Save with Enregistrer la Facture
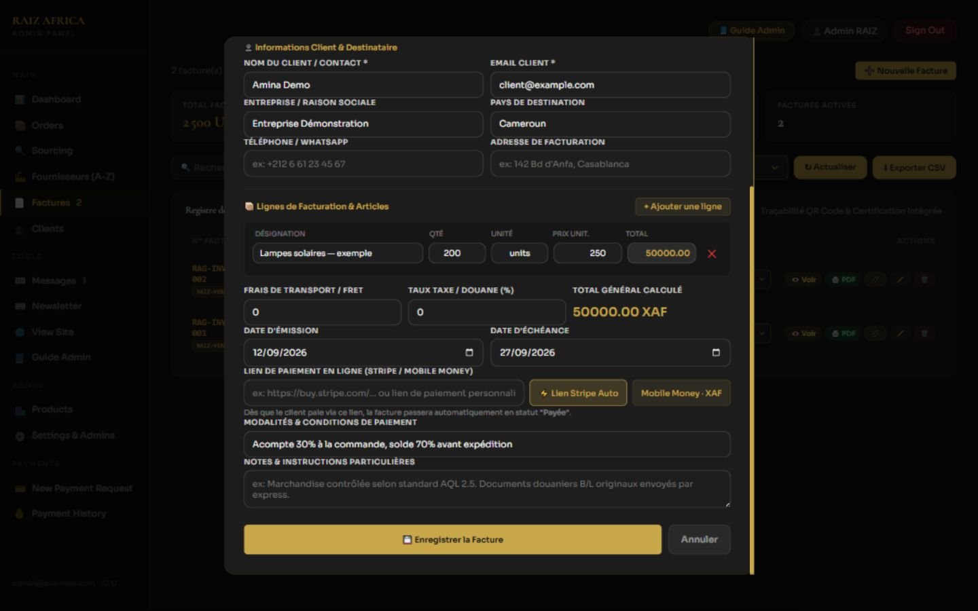This screenshot has height=611, width=978. [452, 540]
